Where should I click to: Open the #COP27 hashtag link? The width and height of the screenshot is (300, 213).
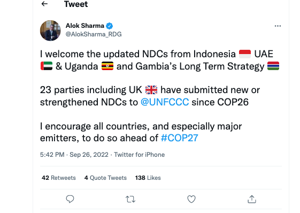click(x=180, y=138)
